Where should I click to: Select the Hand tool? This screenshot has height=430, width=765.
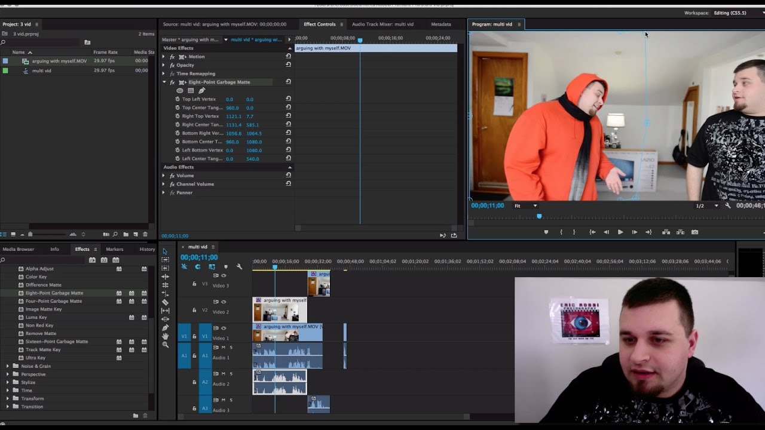coord(166,336)
